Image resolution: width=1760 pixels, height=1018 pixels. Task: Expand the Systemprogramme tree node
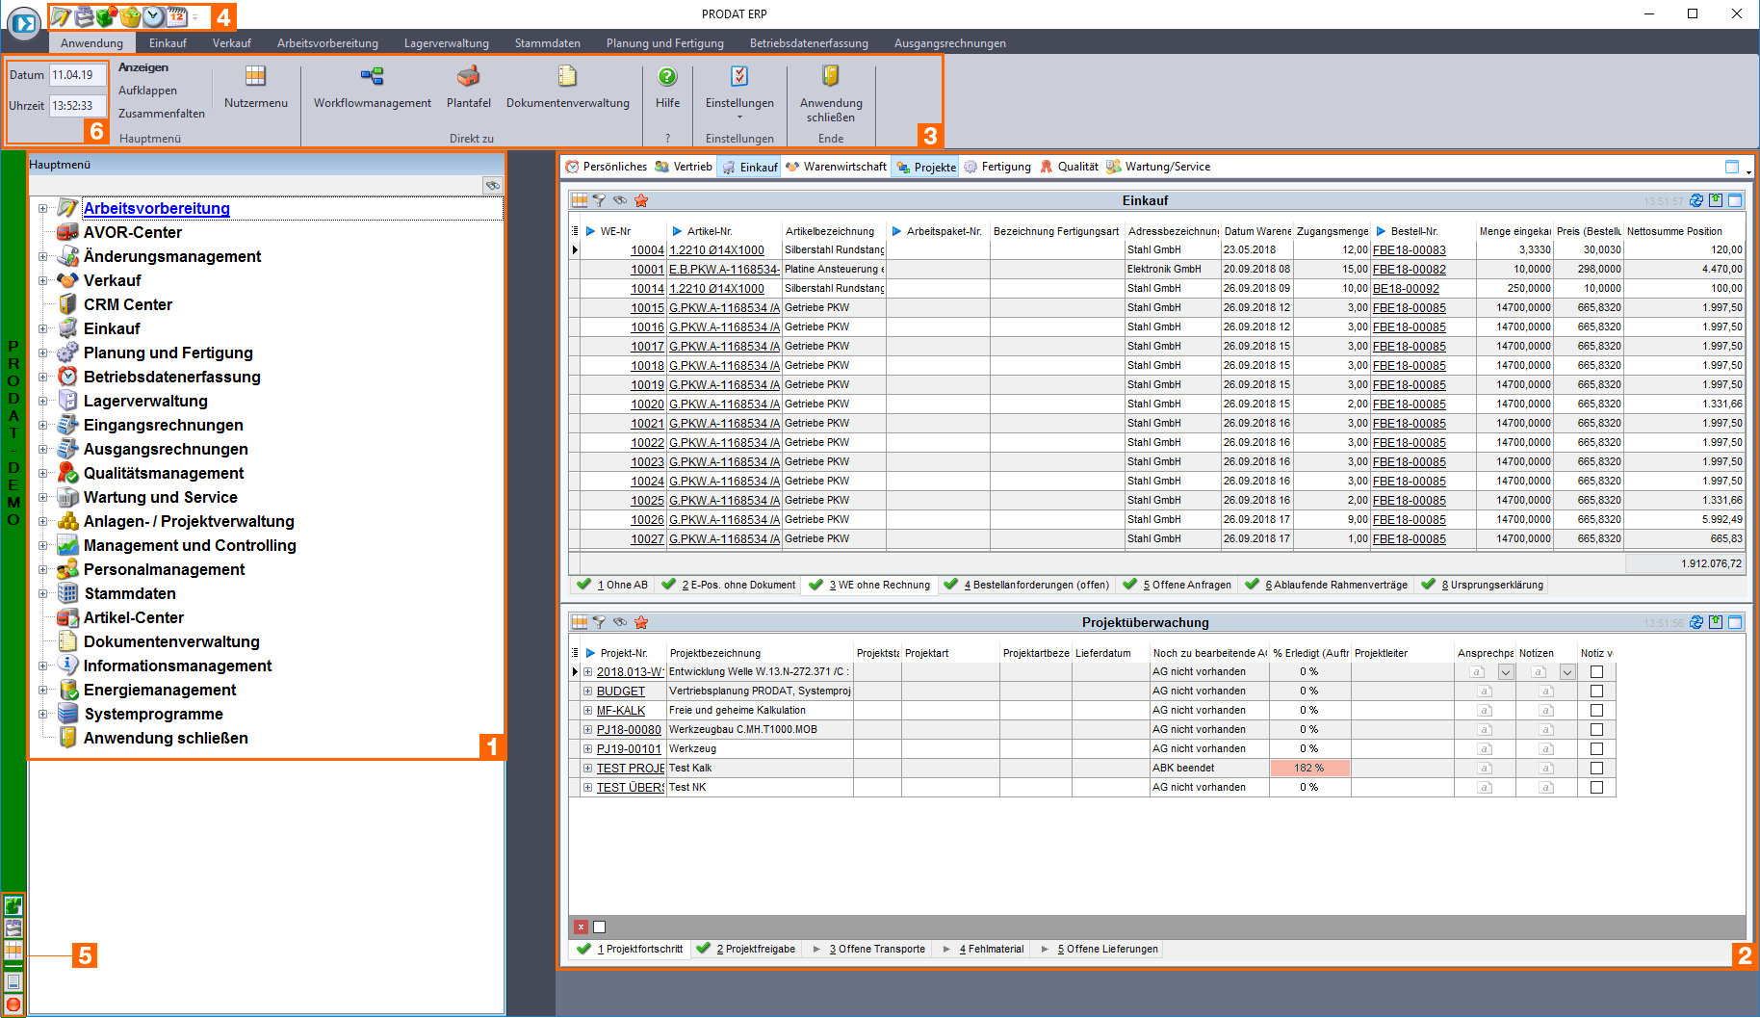[42, 715]
